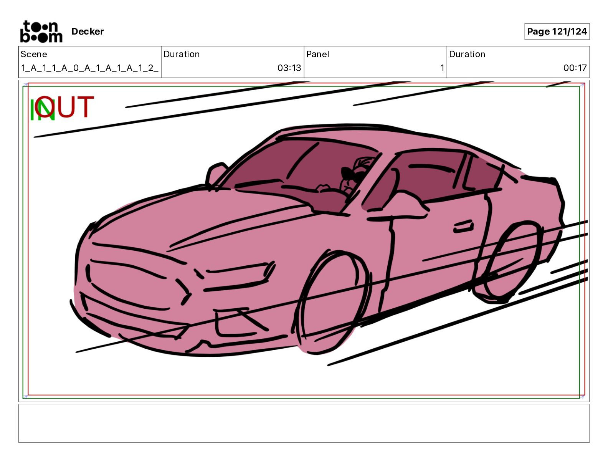Select scene name 1_A_1_1_A_0_A_1_A_1_A_1_2_

89,68
